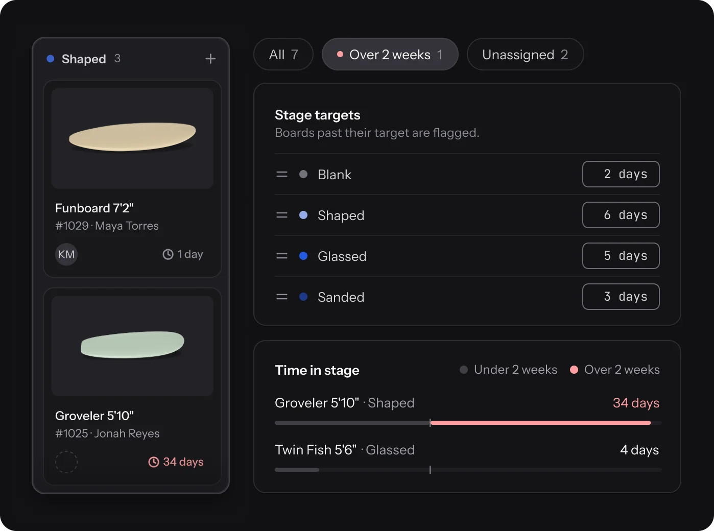The height and width of the screenshot is (531, 714).
Task: Grab the drag handle on the Glassed row
Action: click(282, 256)
